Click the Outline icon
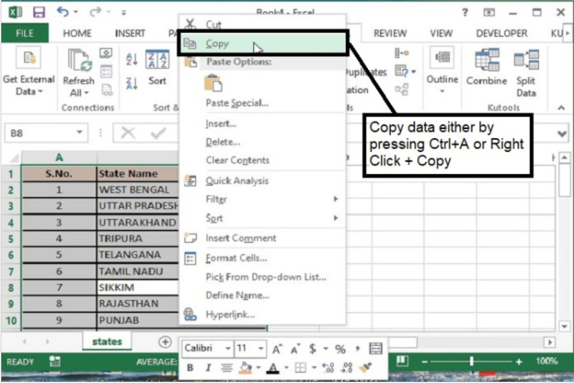 pos(442,58)
